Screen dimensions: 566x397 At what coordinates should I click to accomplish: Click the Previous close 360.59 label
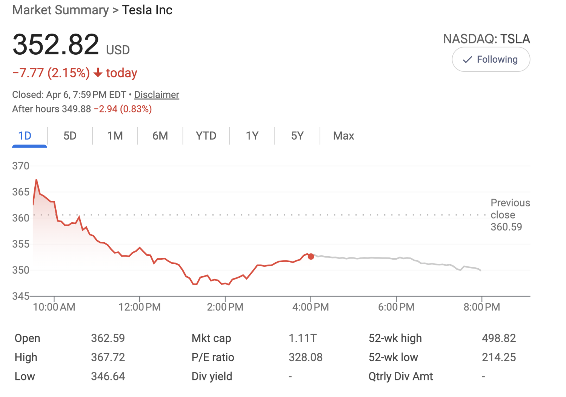509,215
